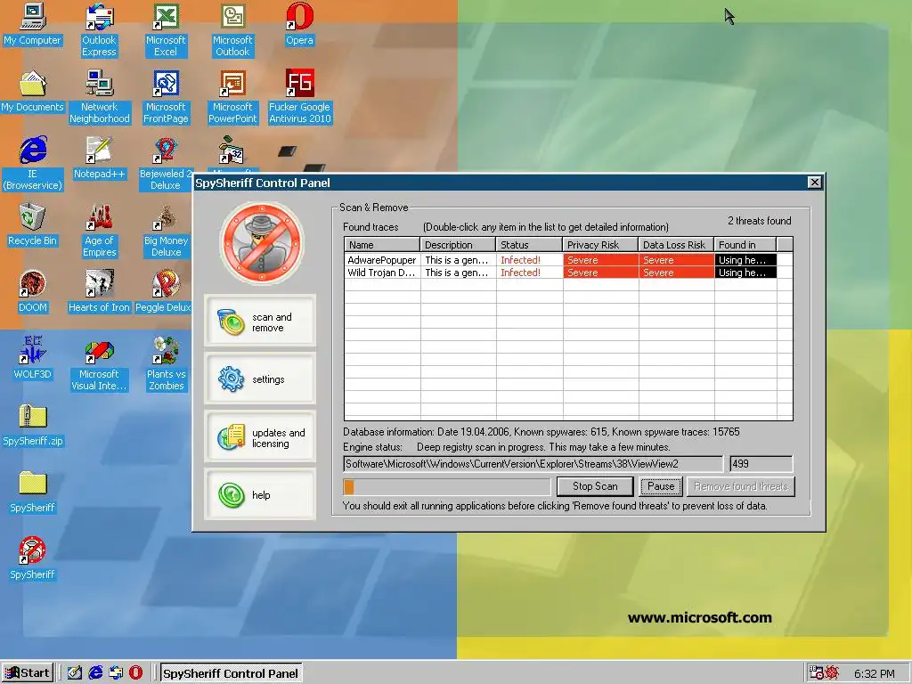The width and height of the screenshot is (912, 684).
Task: Launch Plants vs Zombies shortcut
Action: click(x=166, y=363)
